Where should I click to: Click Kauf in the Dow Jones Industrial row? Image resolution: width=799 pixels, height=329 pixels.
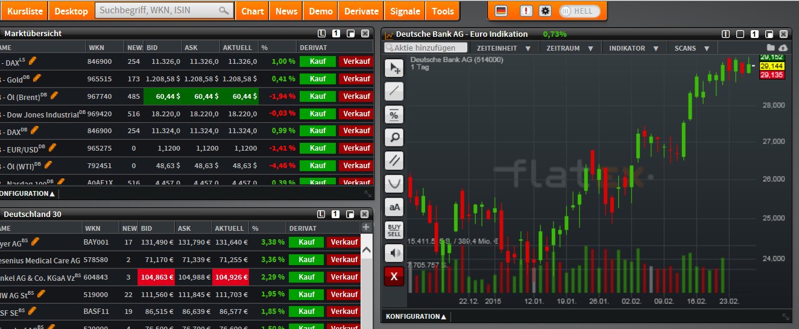click(x=317, y=113)
